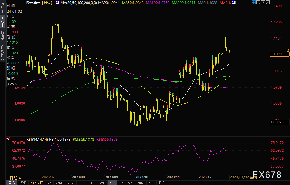This screenshot has height=185, width=290.
Task: Open the 闪电图 side tab
Action: (x=3, y=37)
